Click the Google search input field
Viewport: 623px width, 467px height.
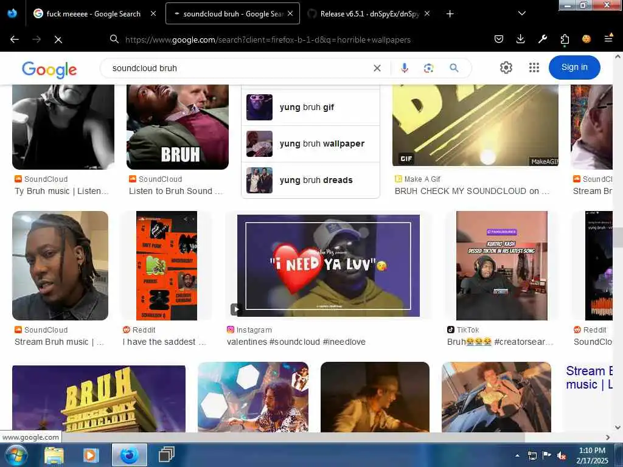click(238, 68)
